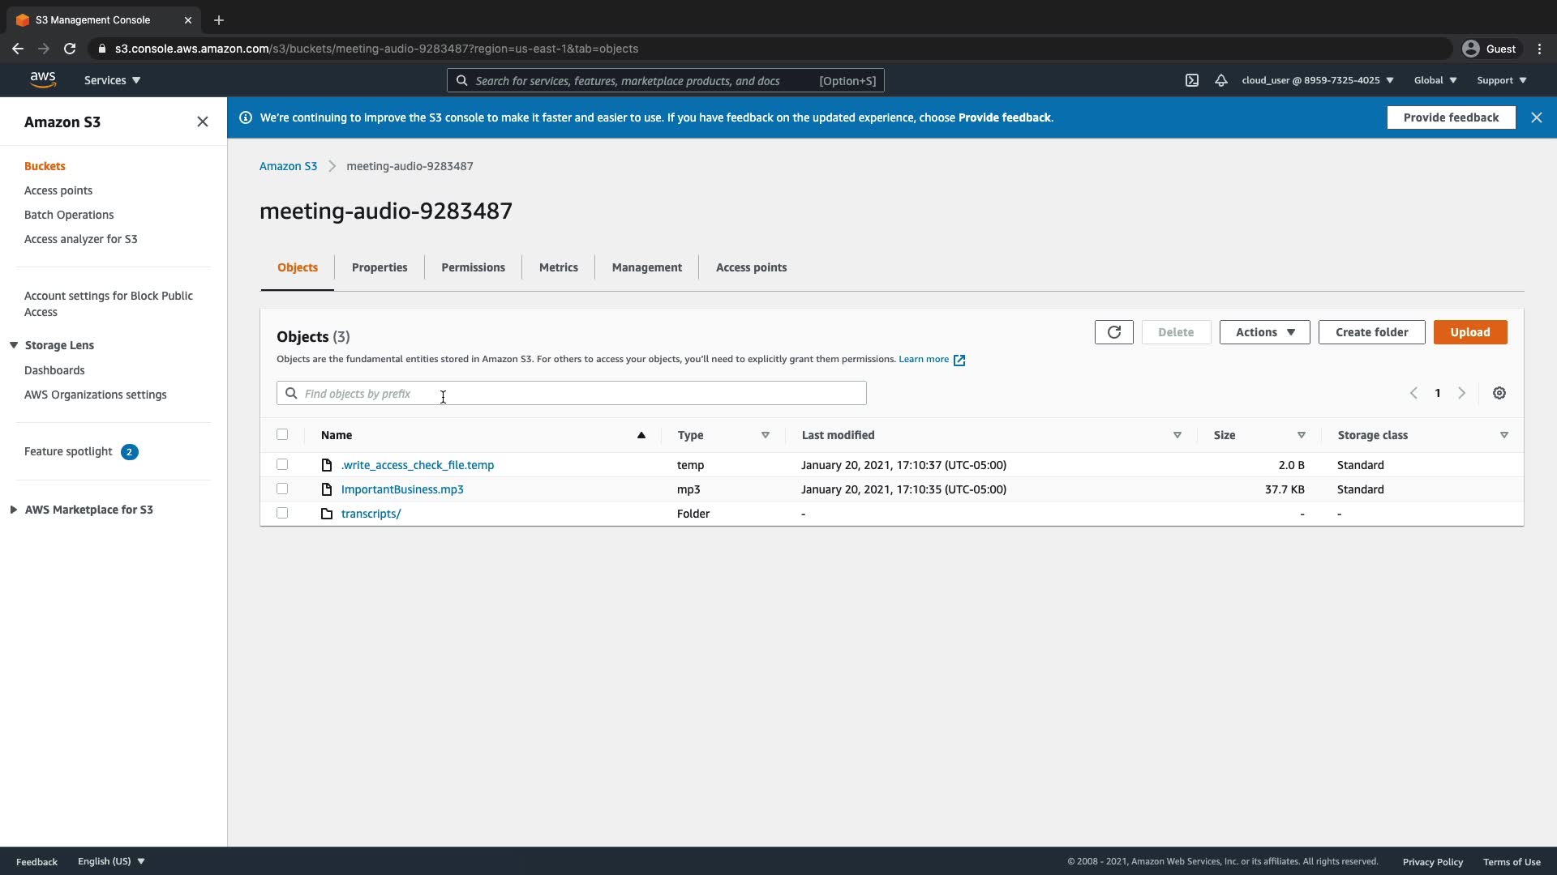
Task: Toggle the select-all objects checkbox
Action: click(x=282, y=434)
